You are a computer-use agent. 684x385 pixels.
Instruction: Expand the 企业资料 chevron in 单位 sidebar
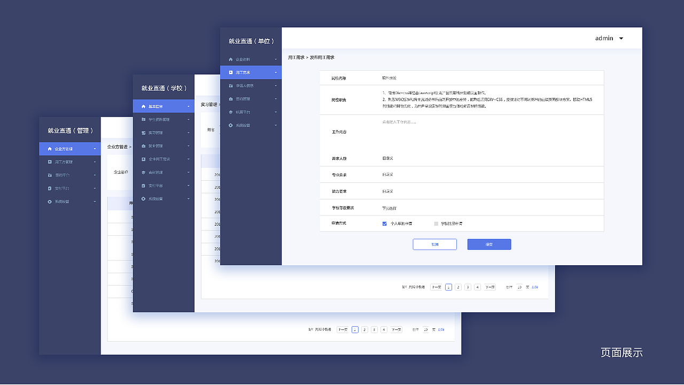click(x=276, y=59)
